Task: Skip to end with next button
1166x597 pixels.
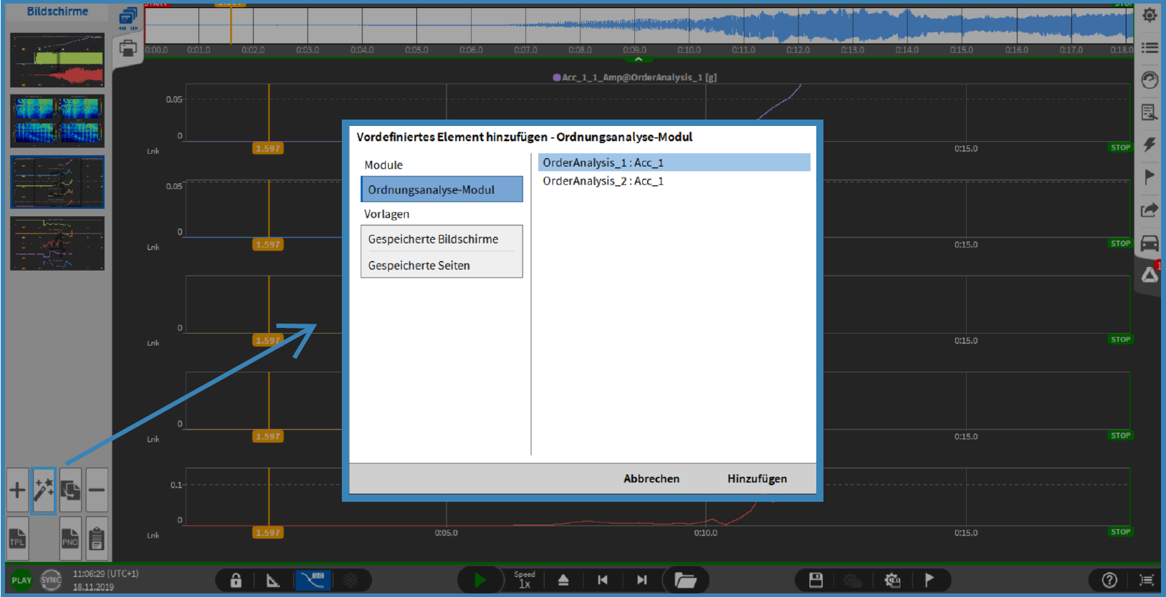Action: [x=642, y=580]
